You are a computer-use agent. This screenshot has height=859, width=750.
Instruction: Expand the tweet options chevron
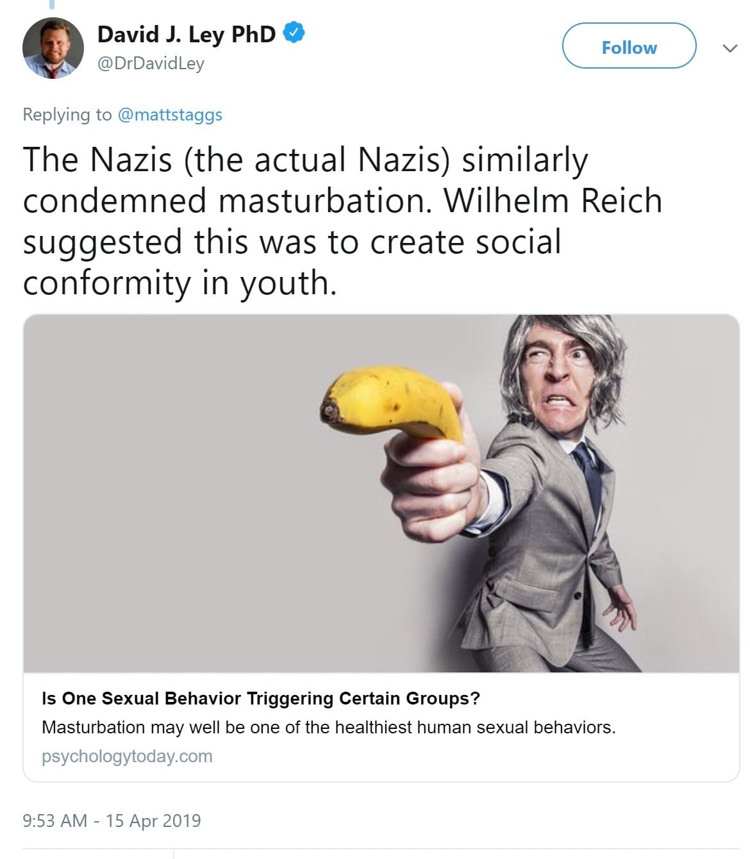click(729, 48)
